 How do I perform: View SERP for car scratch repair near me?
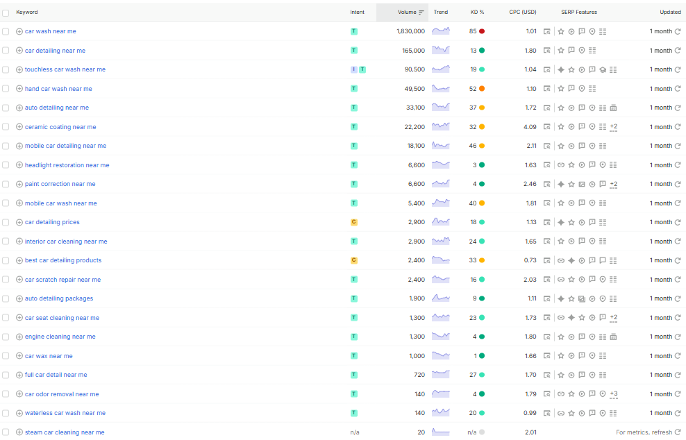[547, 280]
